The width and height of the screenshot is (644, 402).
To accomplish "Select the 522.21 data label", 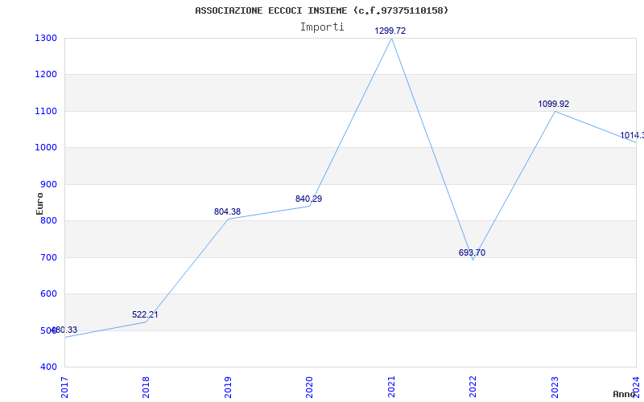I will click(x=145, y=315).
